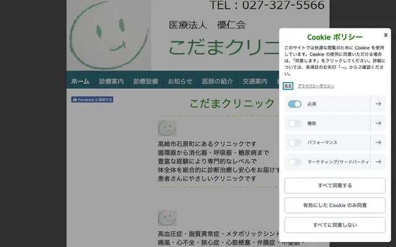This screenshot has height=247, width=396.
Task: Click the small smiley above the 高崎市 text
Action: [x=167, y=128]
